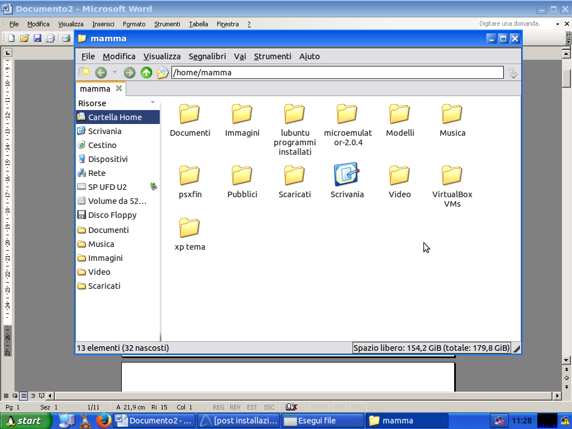Go back using the green back arrow
572x429 pixels.
101,73
